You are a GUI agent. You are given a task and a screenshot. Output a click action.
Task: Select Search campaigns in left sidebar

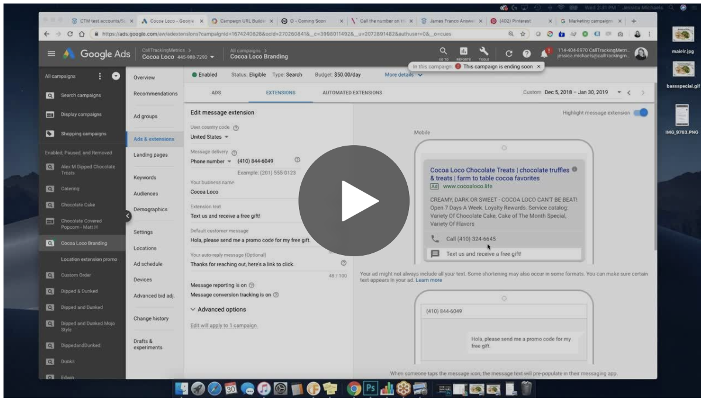(81, 95)
